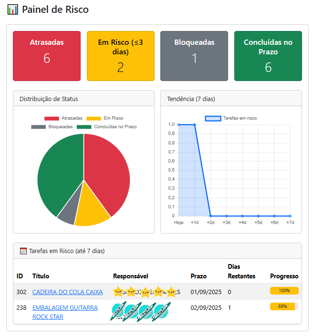Click the gray Bloqueadas summary card
313x336 pixels.
click(194, 56)
